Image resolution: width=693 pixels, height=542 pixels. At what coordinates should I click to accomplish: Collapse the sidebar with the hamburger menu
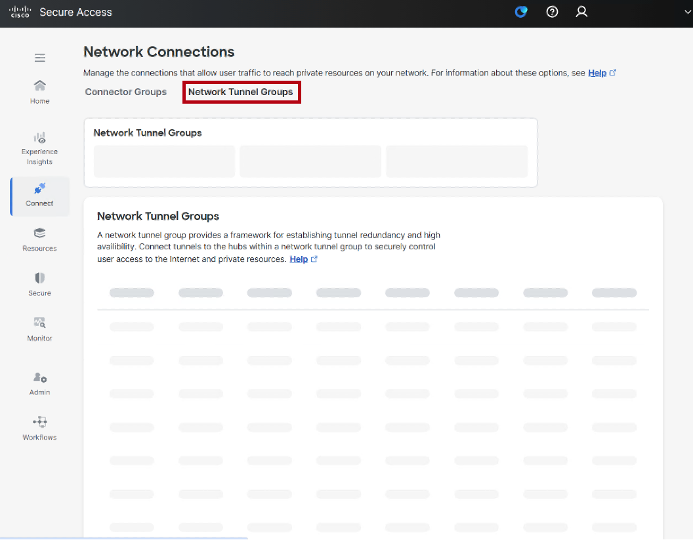click(x=39, y=58)
